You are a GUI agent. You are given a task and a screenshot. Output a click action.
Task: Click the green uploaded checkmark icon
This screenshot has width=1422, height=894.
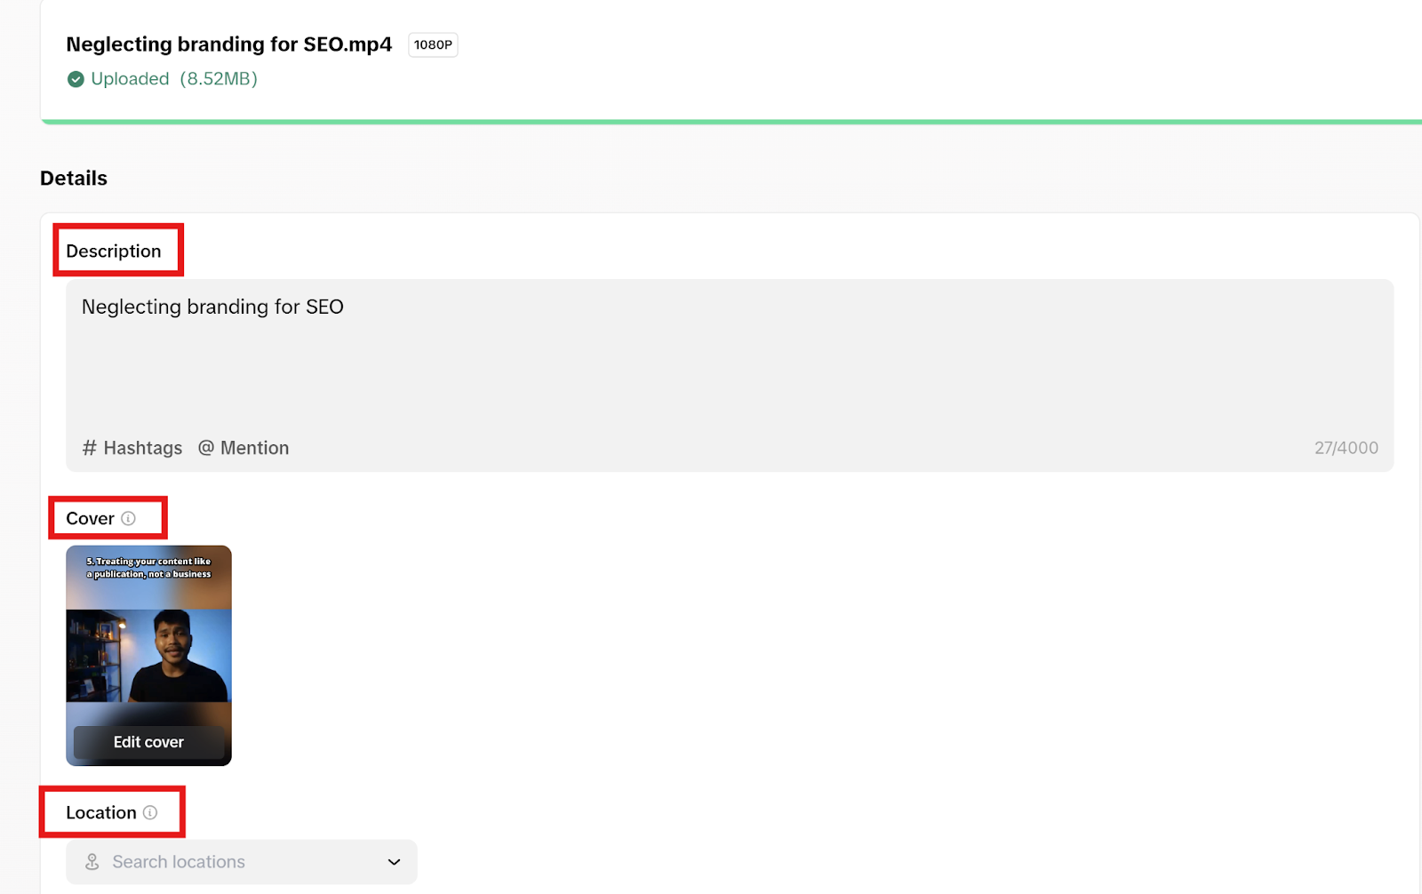point(76,79)
